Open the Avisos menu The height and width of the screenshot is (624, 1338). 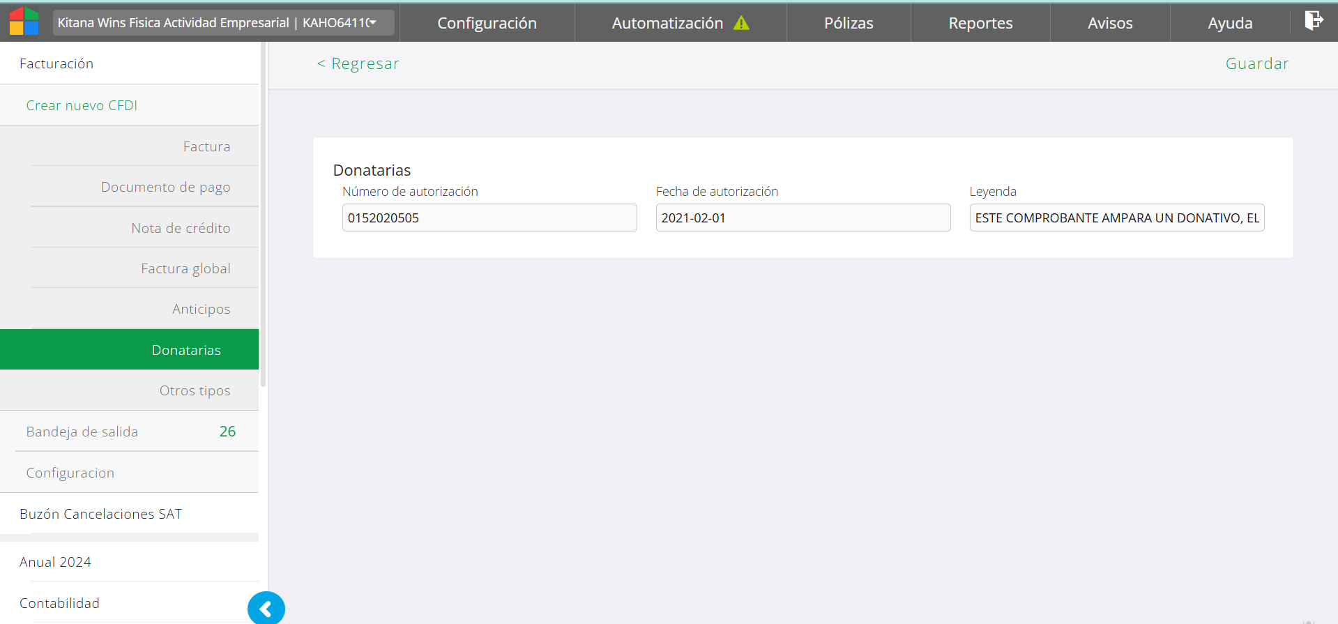1109,23
